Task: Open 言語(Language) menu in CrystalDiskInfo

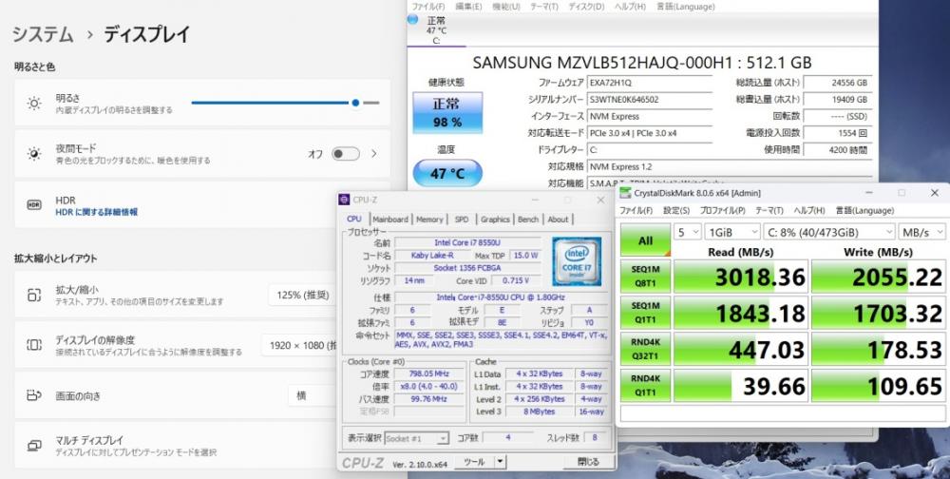Action: tap(686, 7)
